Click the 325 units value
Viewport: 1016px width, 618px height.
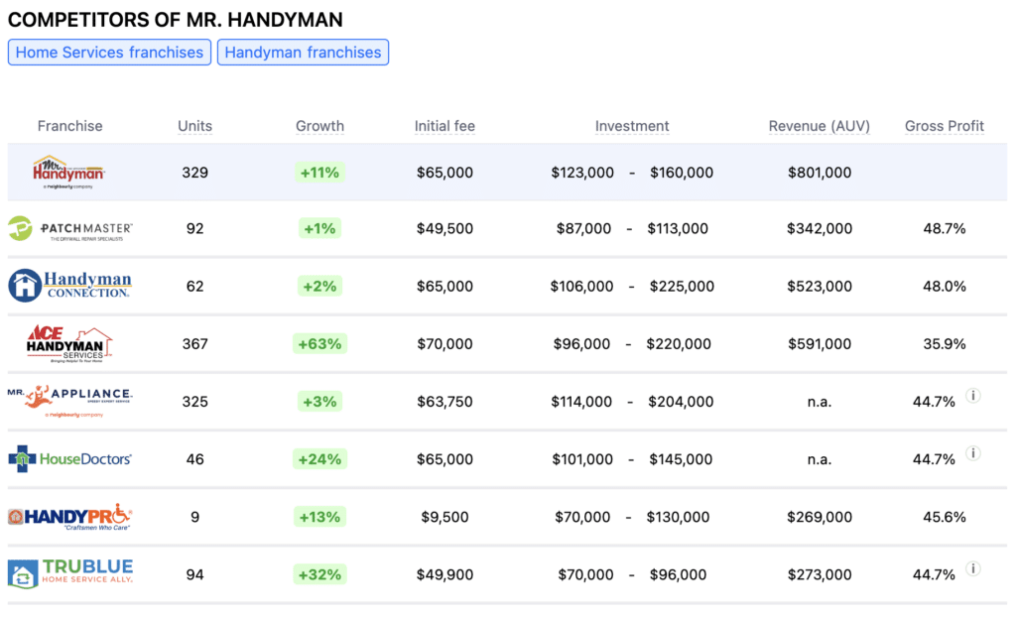pyautogui.click(x=195, y=402)
